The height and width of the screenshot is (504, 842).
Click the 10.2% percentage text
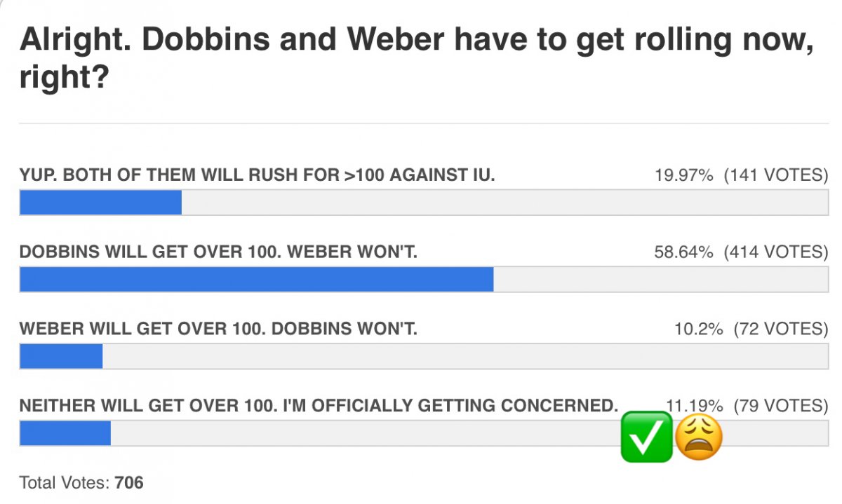[697, 329]
